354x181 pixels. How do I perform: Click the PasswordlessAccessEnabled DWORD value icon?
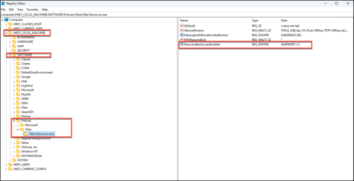pyautogui.click(x=181, y=45)
